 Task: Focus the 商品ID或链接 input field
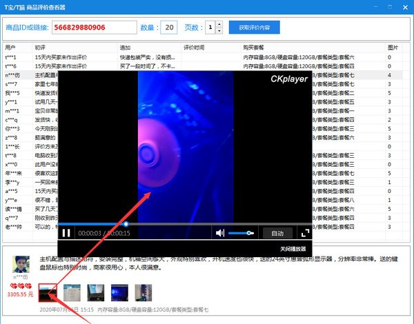point(95,28)
